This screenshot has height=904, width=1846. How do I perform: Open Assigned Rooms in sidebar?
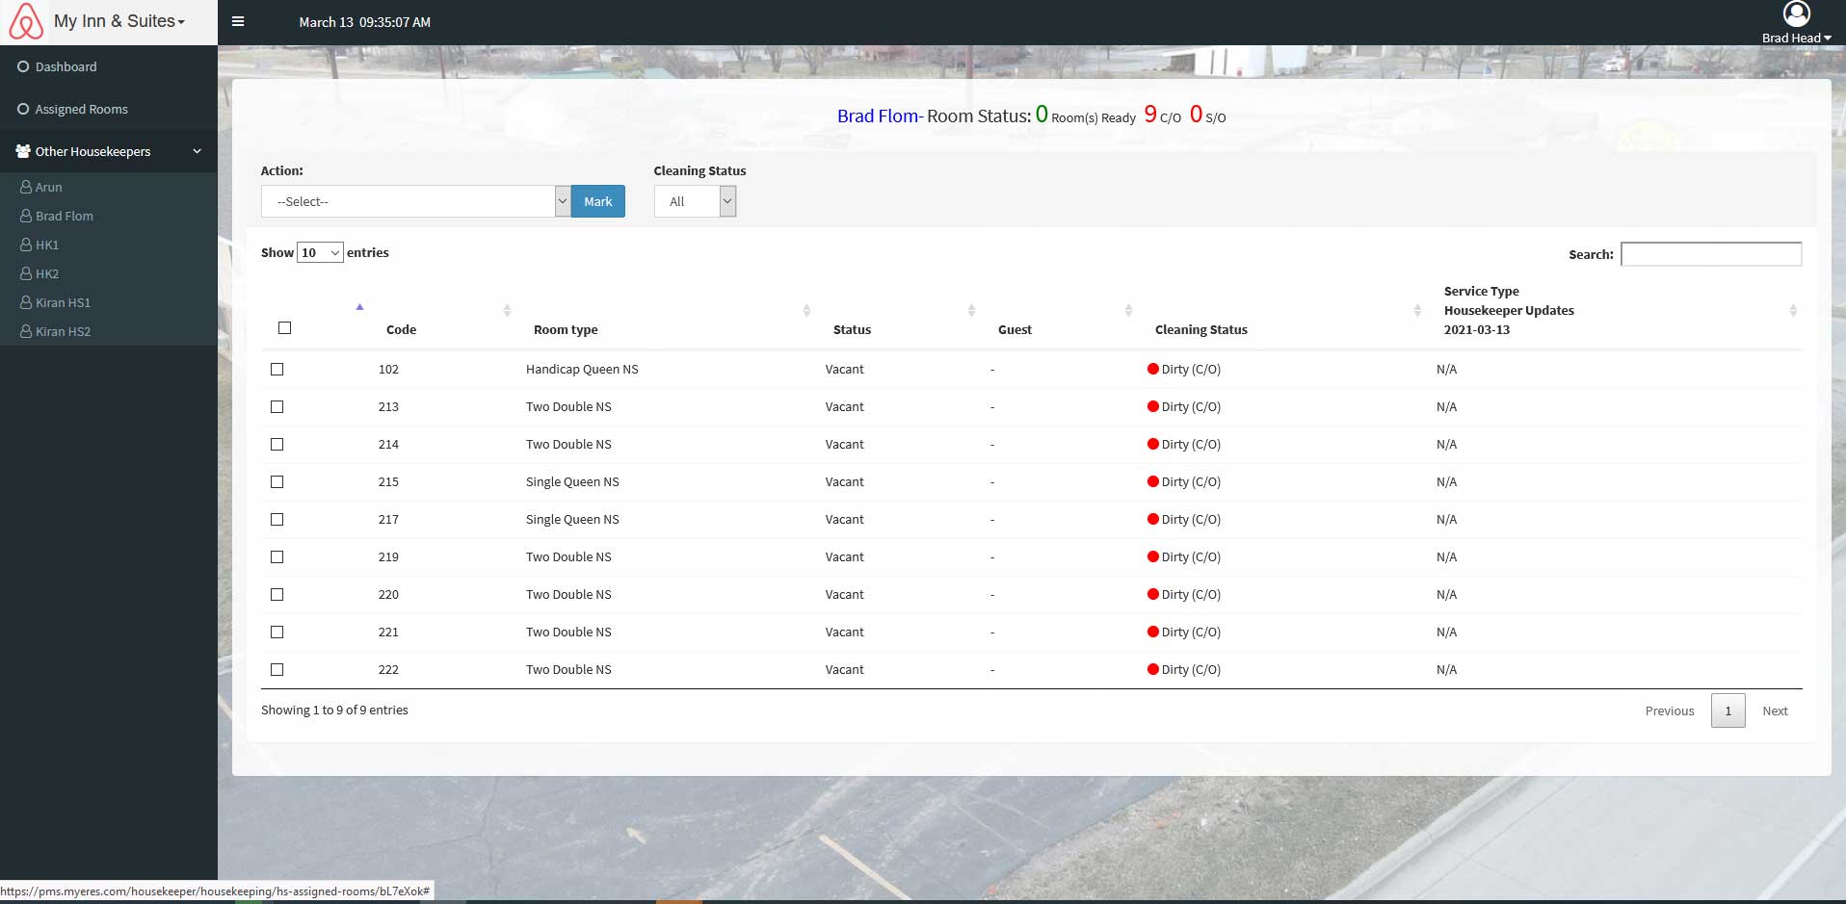[82, 109]
